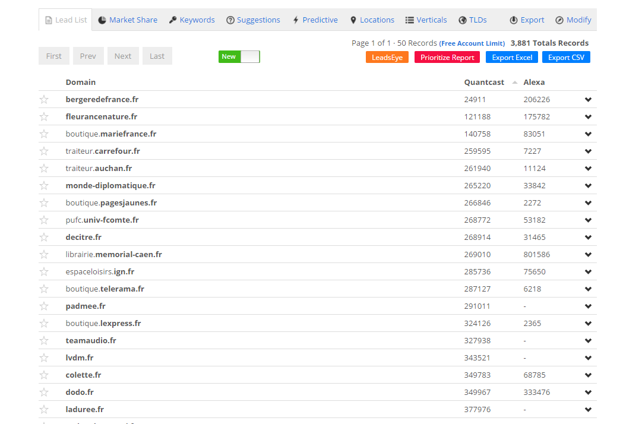Star the bergeredefrance.fr row
This screenshot has width=642, height=424.
point(44,99)
